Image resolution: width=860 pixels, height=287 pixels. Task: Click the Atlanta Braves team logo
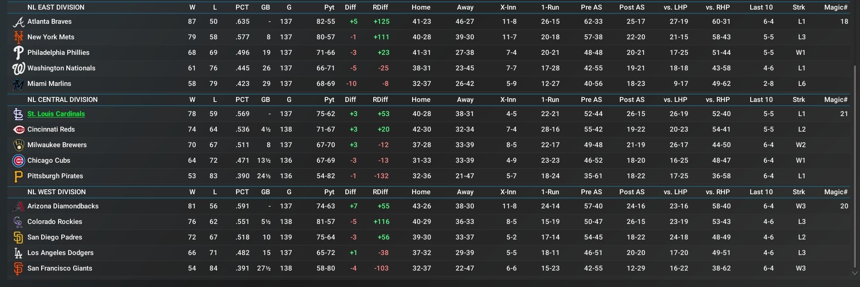(18, 22)
